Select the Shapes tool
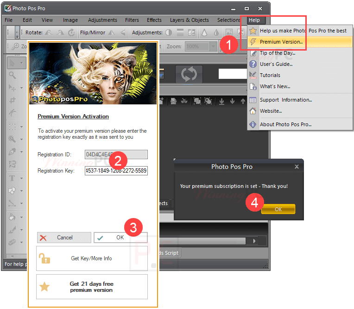The width and height of the screenshot is (354, 309). (12, 191)
